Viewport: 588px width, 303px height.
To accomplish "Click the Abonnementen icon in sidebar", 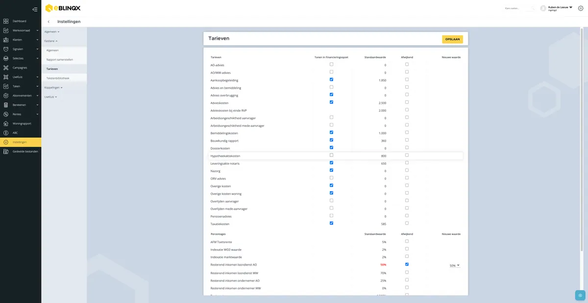I will (x=5, y=96).
